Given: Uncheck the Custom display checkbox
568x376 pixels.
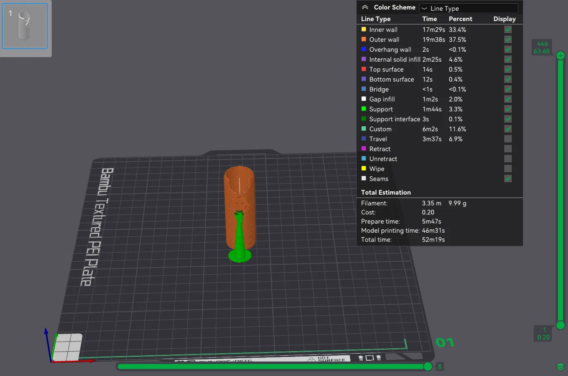Looking at the screenshot, I should coord(508,129).
